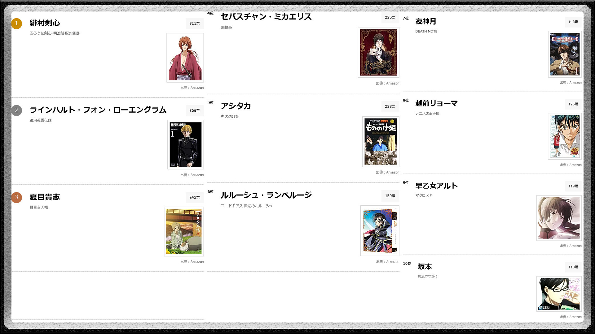
Task: Click the 銀河英雄伝説 DVD cover thumbnail
Action: pos(186,145)
